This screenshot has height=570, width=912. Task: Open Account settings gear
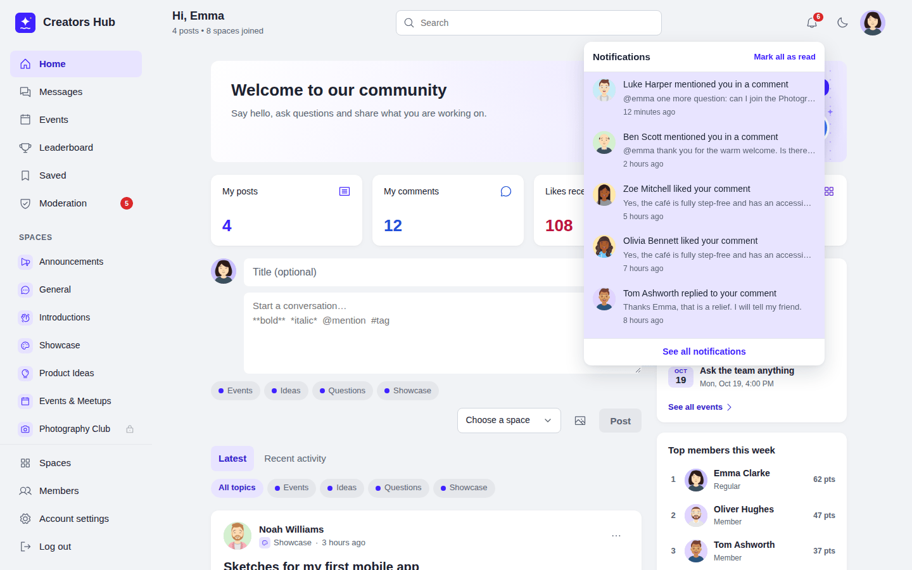[76, 519]
